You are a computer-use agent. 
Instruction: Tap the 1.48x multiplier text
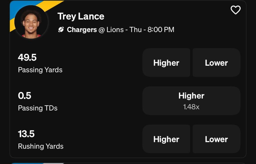pyautogui.click(x=191, y=107)
